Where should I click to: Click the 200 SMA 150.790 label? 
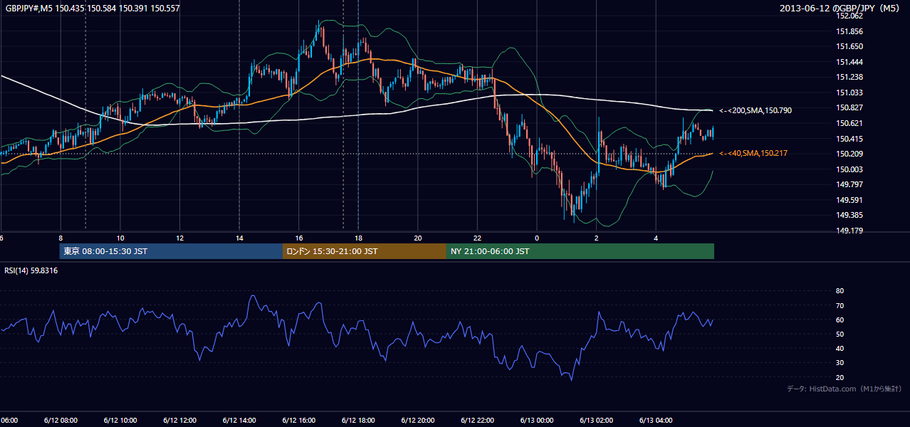coord(755,110)
